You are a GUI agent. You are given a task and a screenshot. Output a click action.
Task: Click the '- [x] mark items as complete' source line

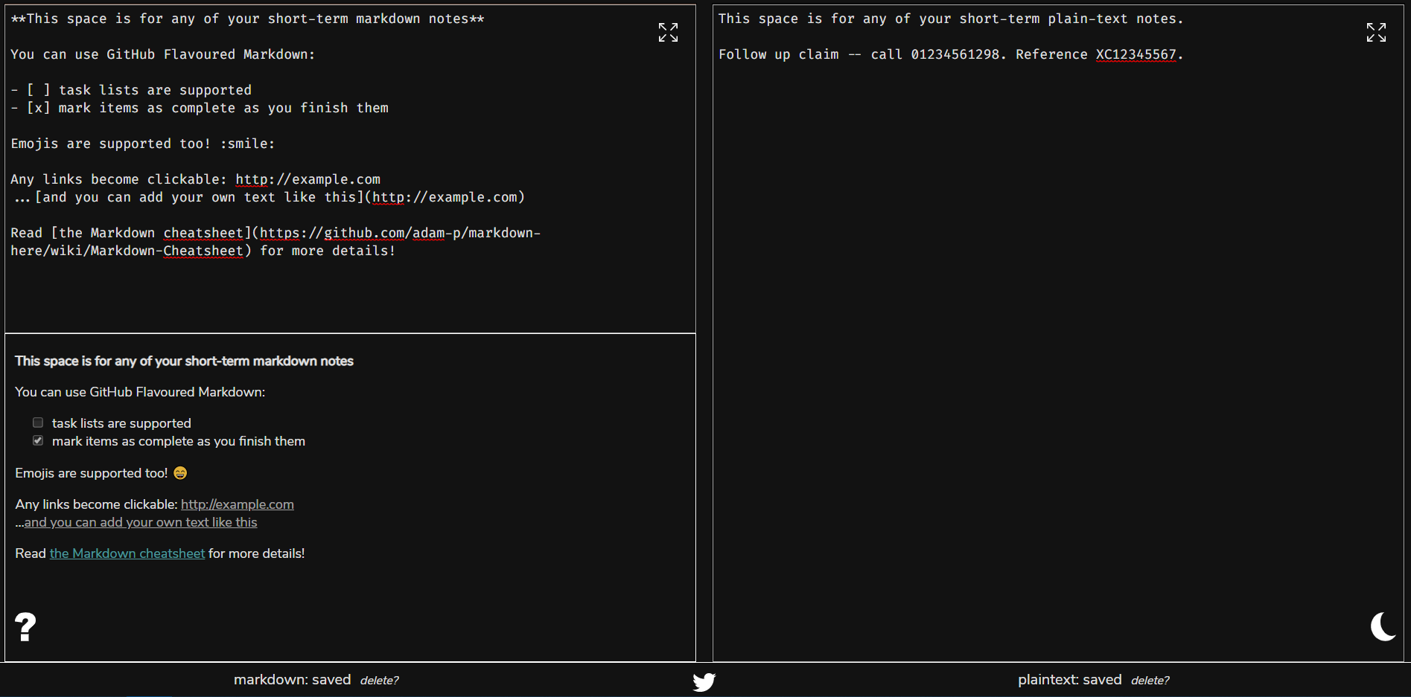click(x=200, y=108)
